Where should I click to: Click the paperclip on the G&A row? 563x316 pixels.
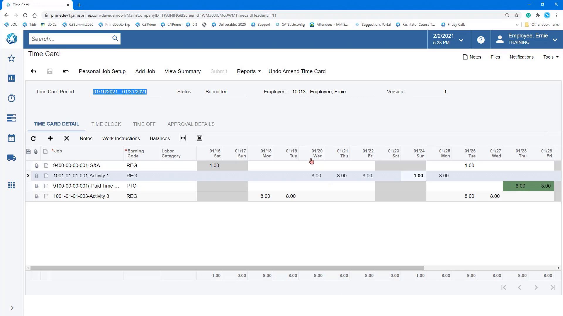click(36, 165)
